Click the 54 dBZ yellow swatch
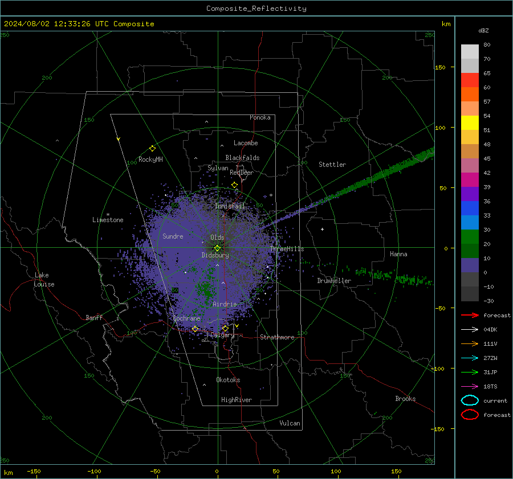The height and width of the screenshot is (479, 513). [470, 122]
